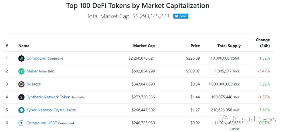Click the Compound token logo icon
The width and height of the screenshot is (285, 132).
click(21, 59)
